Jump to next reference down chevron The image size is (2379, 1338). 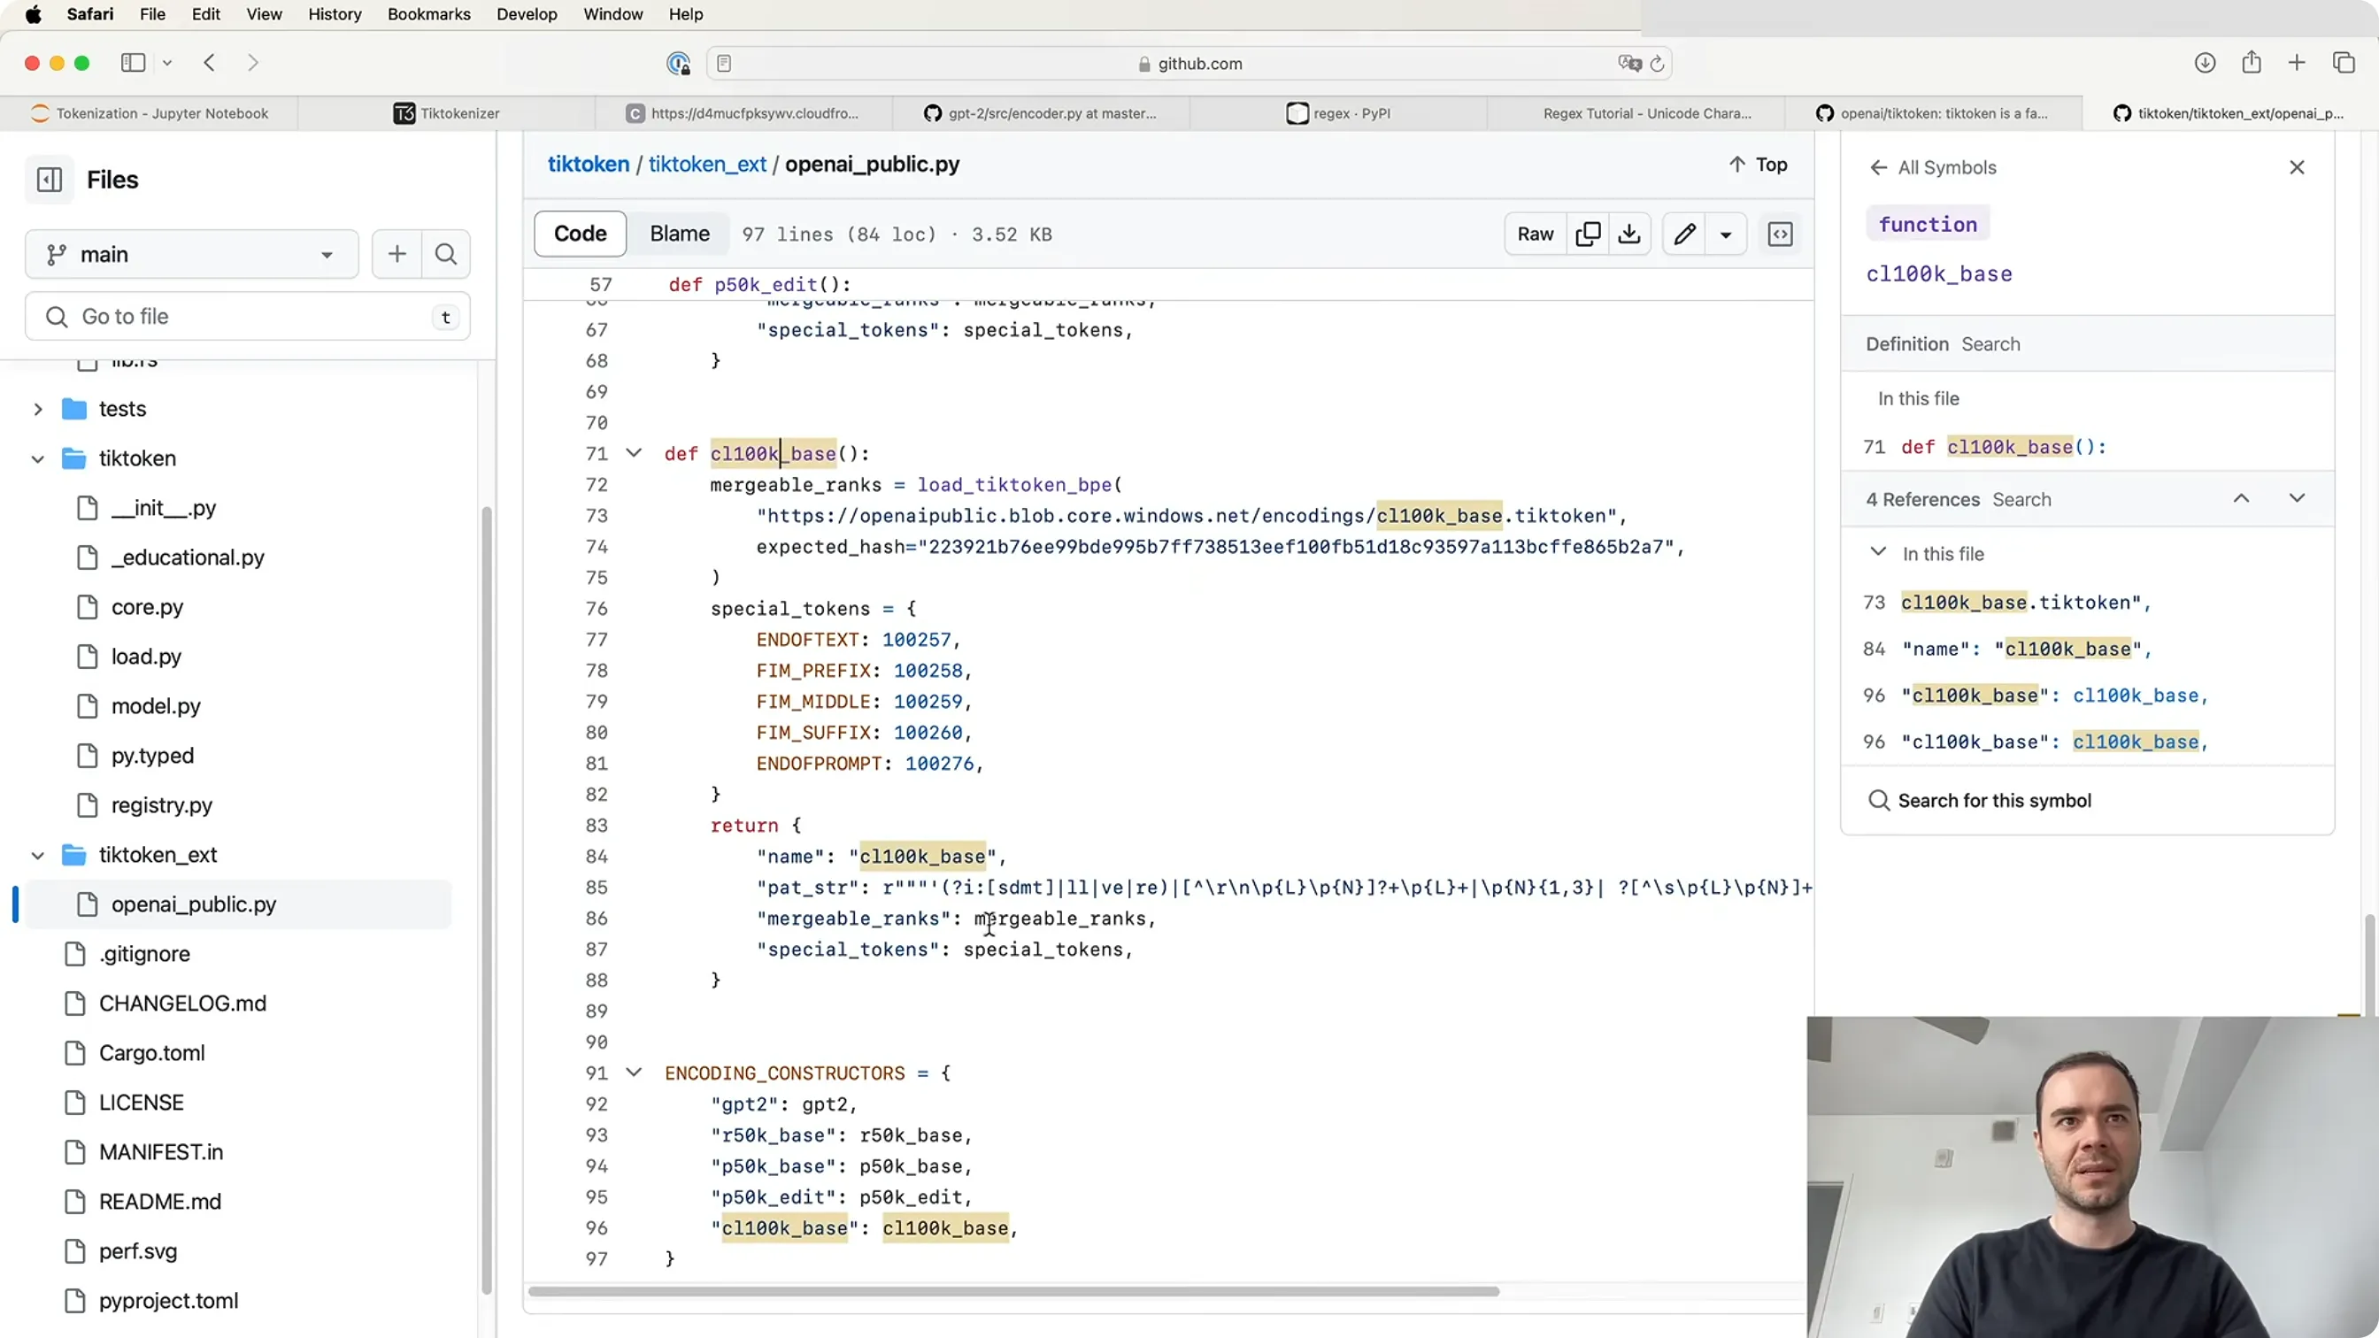point(2297,498)
